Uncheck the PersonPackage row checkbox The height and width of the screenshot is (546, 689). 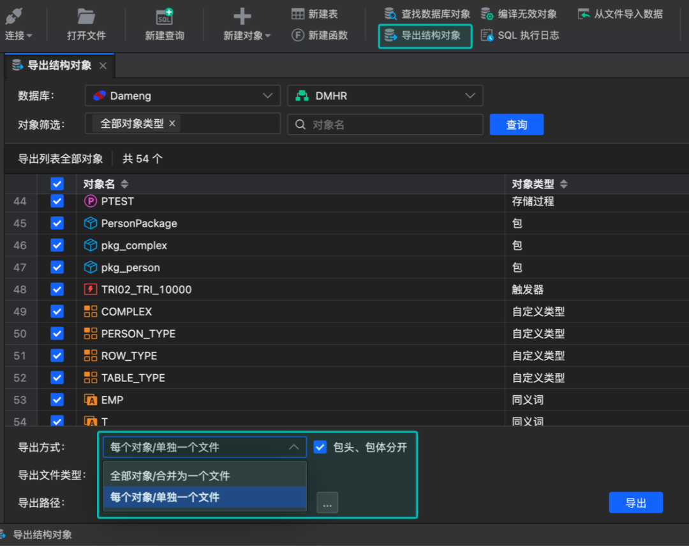click(x=57, y=224)
